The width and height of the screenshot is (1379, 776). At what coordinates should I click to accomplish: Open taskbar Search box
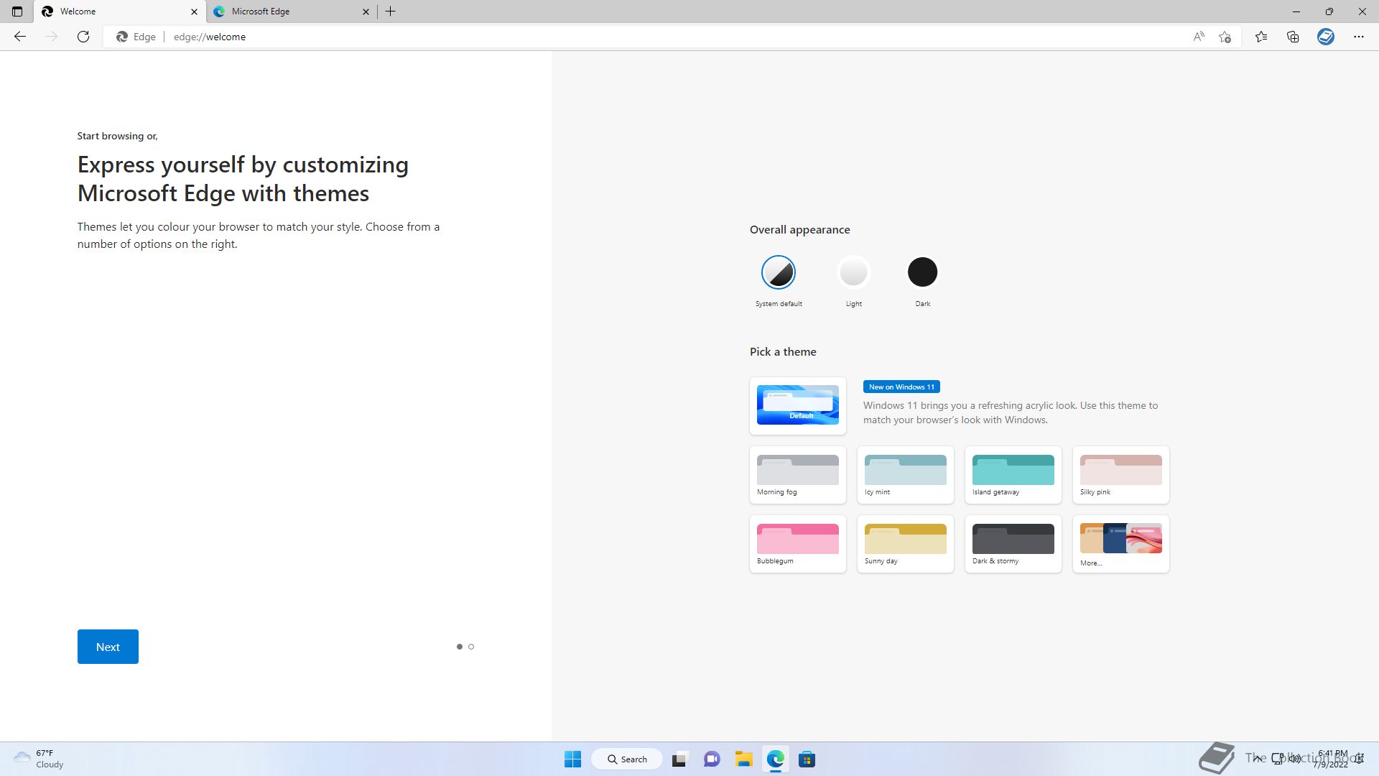(627, 759)
